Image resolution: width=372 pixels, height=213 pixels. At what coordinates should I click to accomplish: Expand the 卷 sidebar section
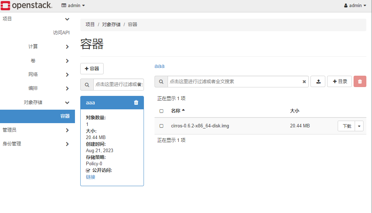[x=37, y=61]
